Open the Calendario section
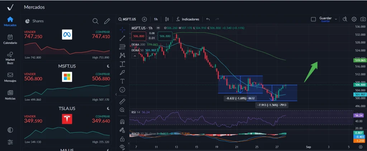 pyautogui.click(x=10, y=39)
